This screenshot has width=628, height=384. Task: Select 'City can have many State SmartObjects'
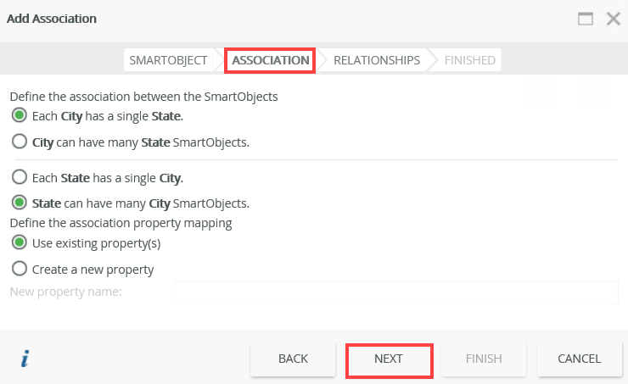(x=19, y=142)
